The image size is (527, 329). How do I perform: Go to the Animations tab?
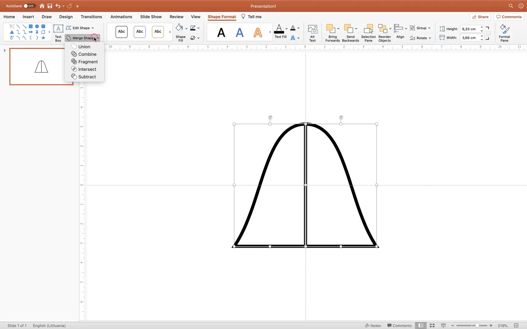pyautogui.click(x=121, y=17)
